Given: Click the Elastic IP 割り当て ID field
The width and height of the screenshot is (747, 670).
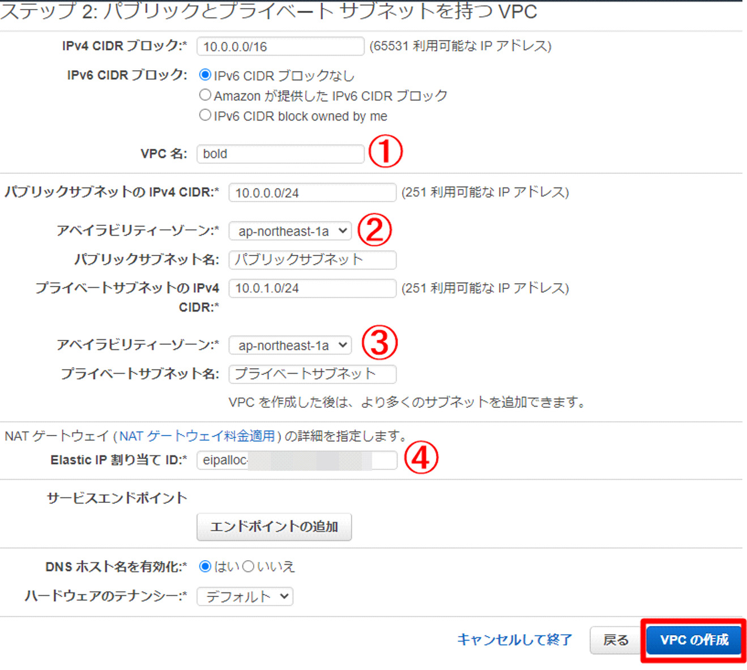Looking at the screenshot, I should pos(296,460).
